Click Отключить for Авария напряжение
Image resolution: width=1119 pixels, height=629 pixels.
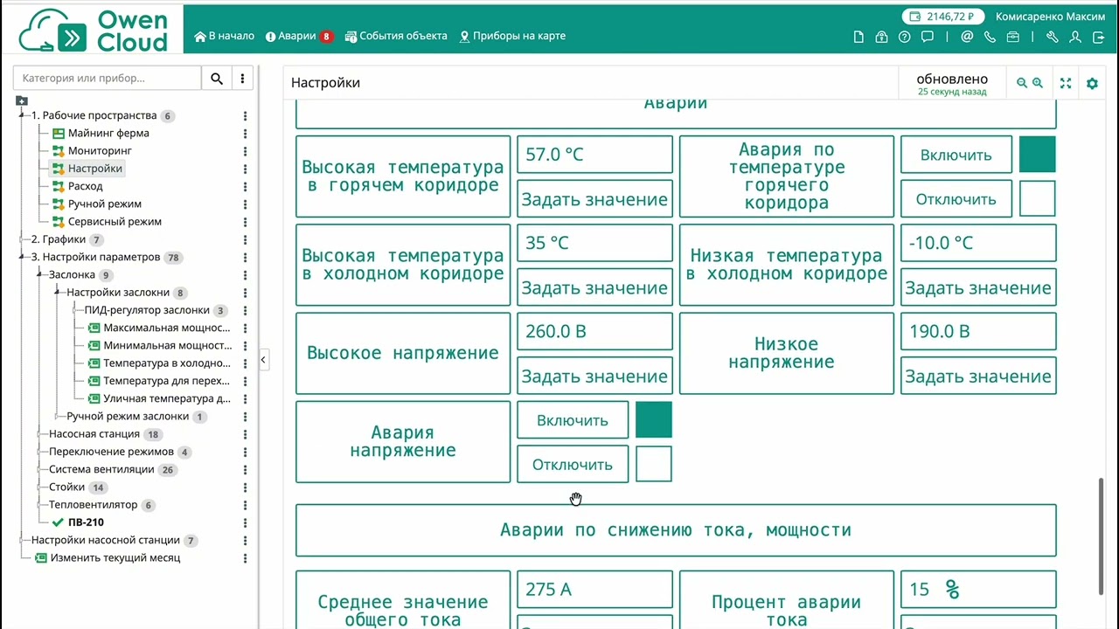573,465
